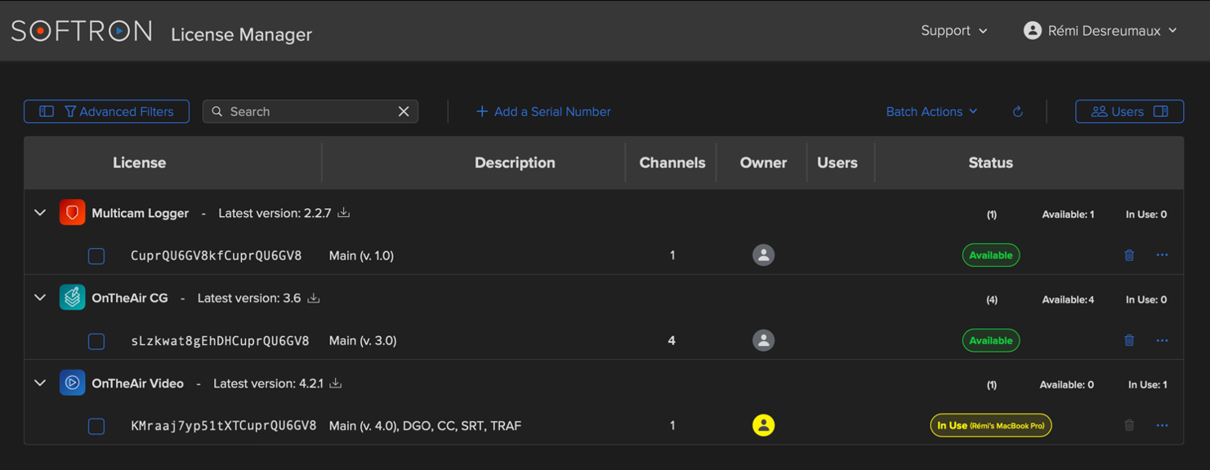The image size is (1210, 470).
Task: Delete the CuprQU6GV8kfCuprQU6GV8 license
Action: 1129,255
